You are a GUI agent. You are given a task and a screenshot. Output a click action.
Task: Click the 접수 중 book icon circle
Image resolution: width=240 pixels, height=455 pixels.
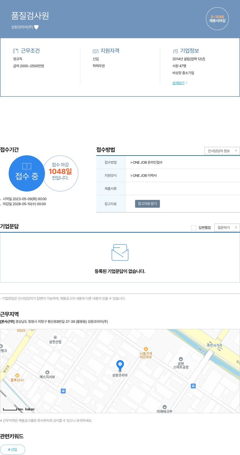pos(27,173)
